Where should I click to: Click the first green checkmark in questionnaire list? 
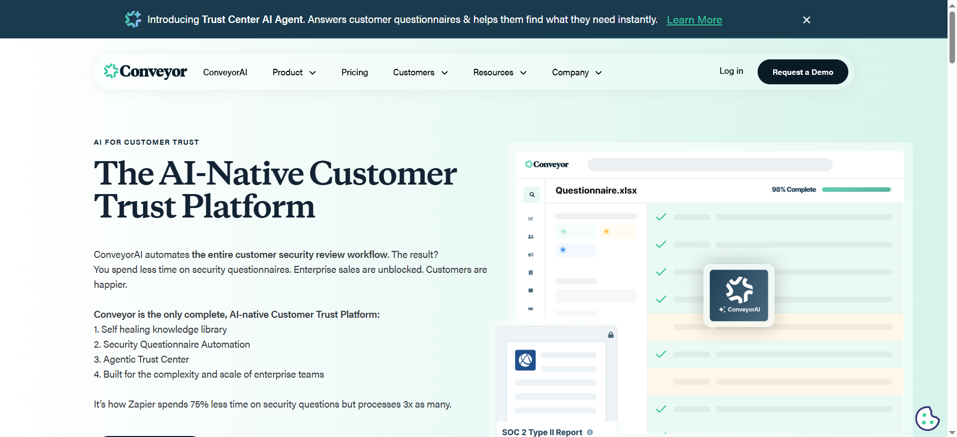[661, 217]
